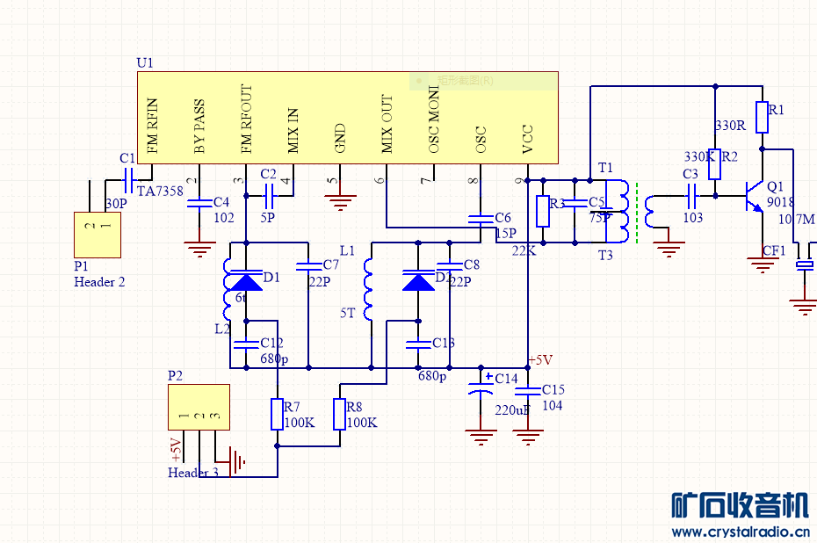Click the L2 designator label

222,329
